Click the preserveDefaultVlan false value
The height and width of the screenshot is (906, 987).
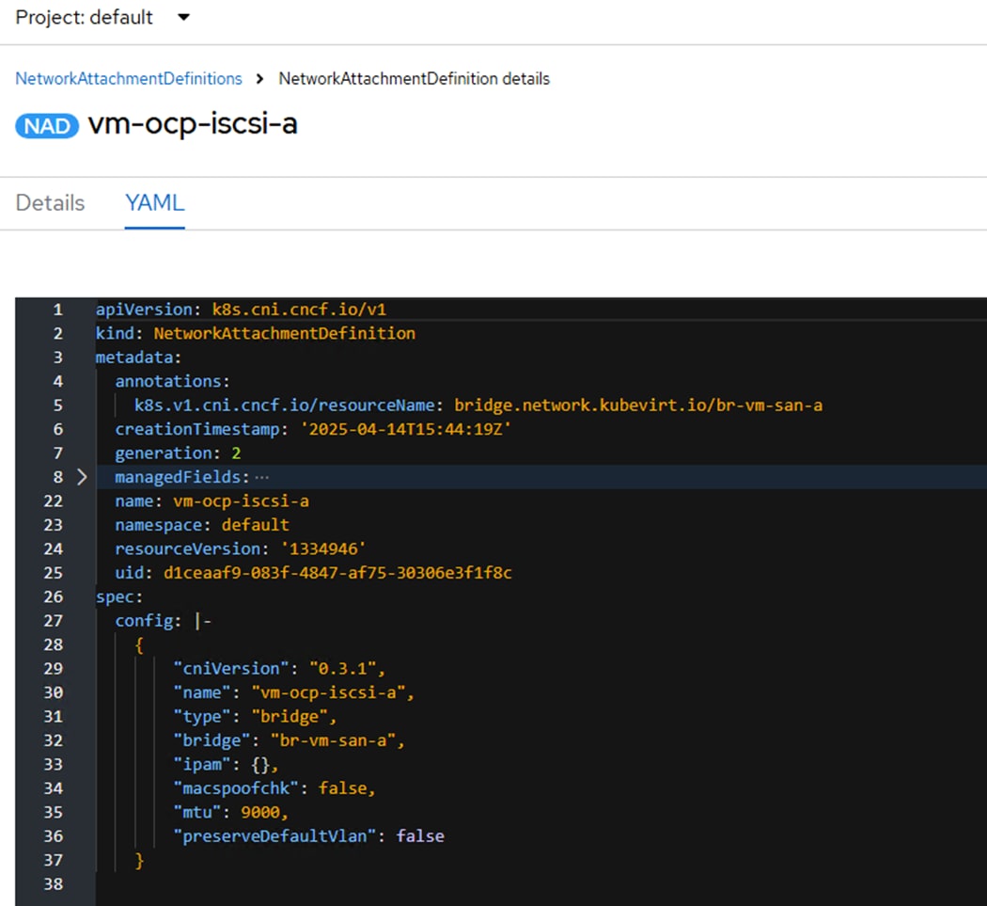coord(419,835)
